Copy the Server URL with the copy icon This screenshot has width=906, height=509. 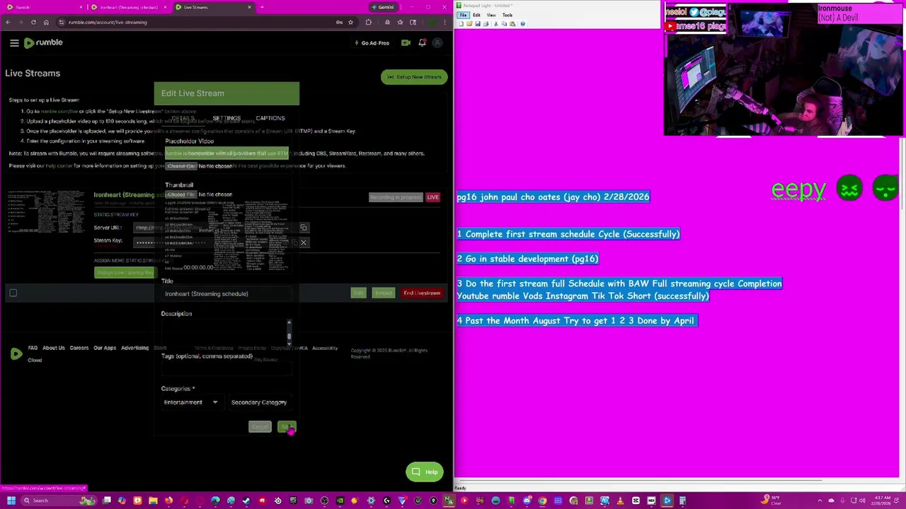pyautogui.click(x=304, y=228)
